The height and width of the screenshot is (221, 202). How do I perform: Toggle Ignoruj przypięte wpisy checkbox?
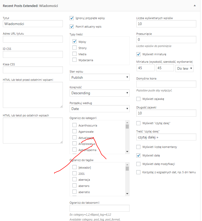pyautogui.click(x=72, y=18)
